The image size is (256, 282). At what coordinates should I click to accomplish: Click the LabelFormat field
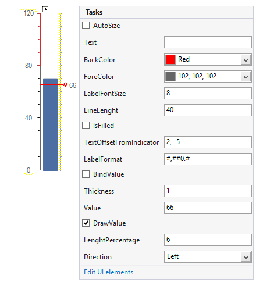tap(208, 159)
